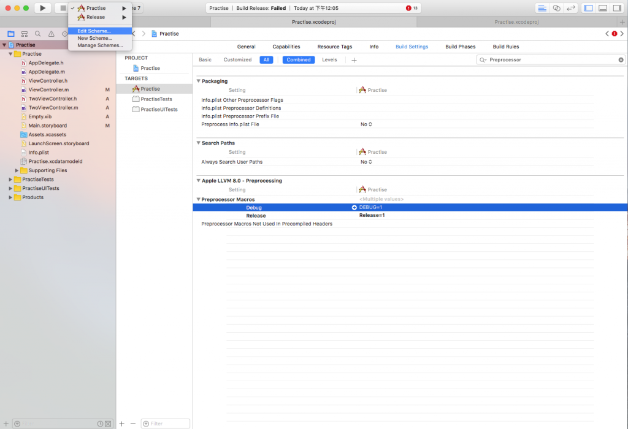Add a new tab with plus button
628x429 pixels.
tap(622, 22)
